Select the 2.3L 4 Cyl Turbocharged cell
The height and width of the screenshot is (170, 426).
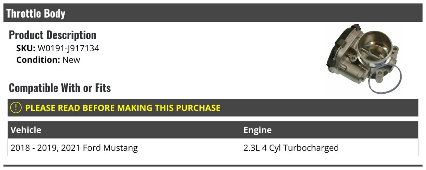coord(291,148)
